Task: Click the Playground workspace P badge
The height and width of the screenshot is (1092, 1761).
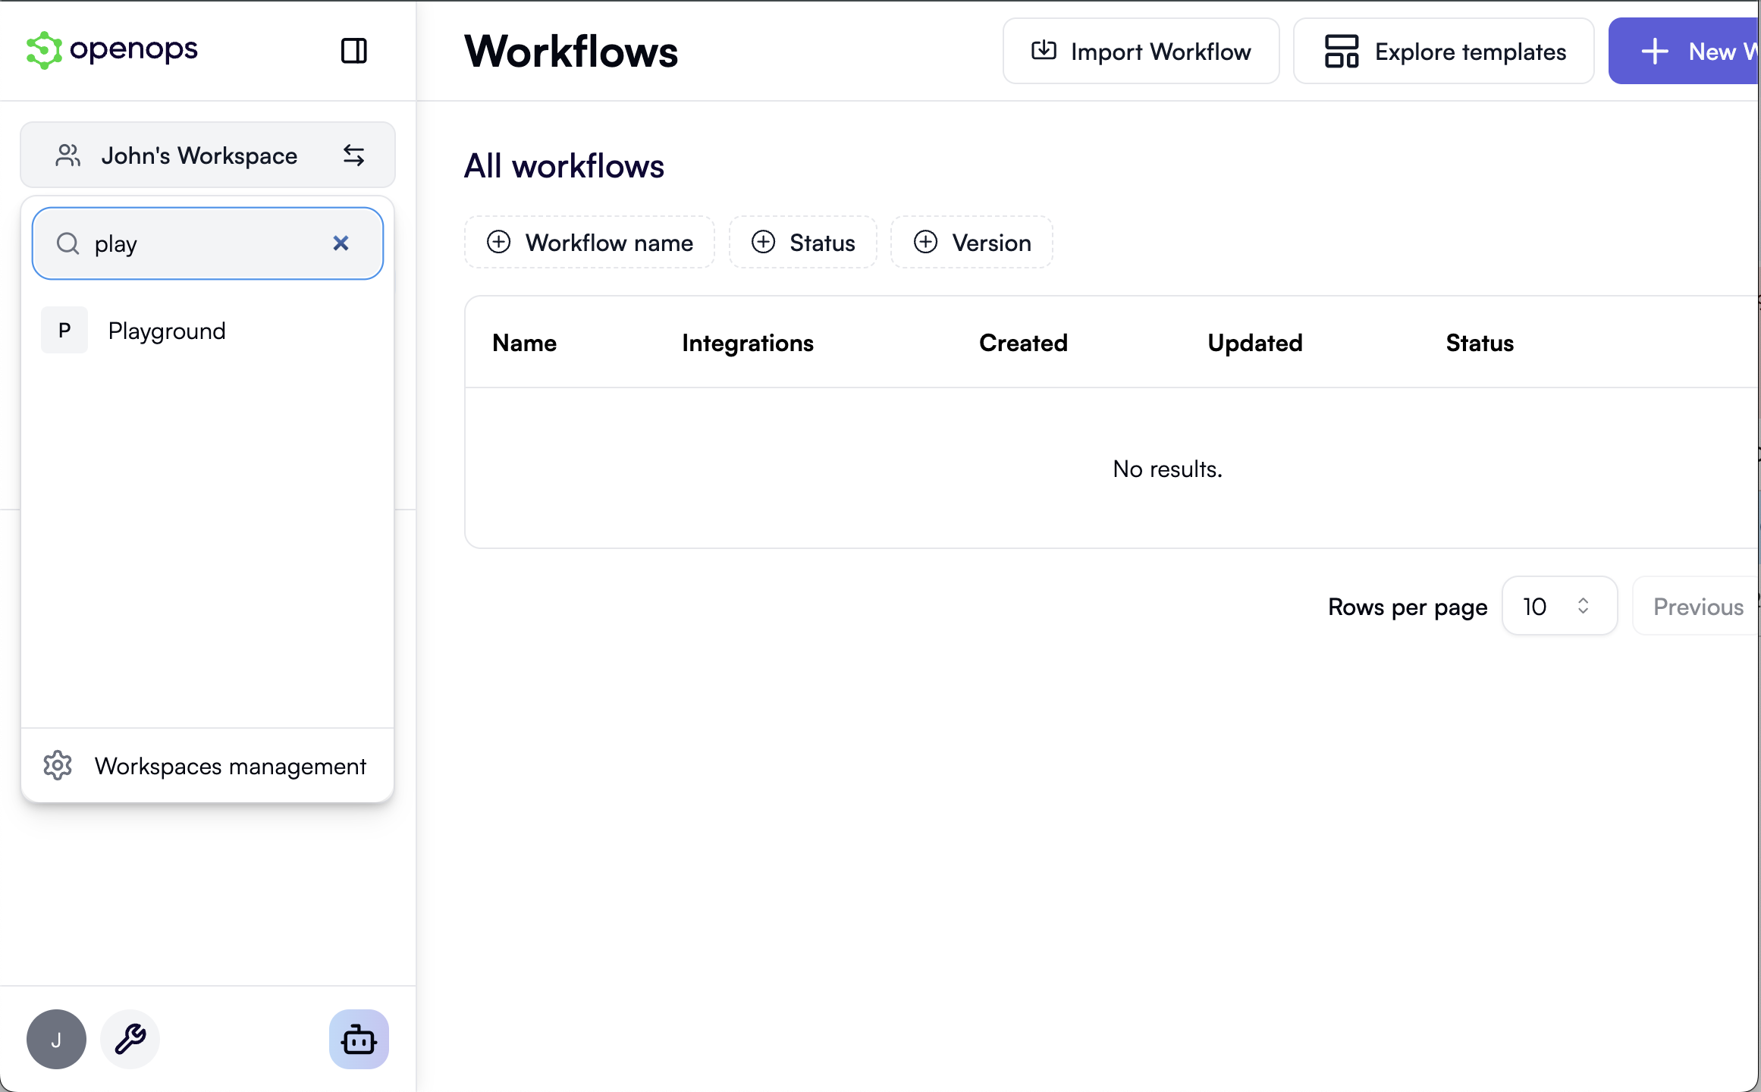Action: pos(64,330)
